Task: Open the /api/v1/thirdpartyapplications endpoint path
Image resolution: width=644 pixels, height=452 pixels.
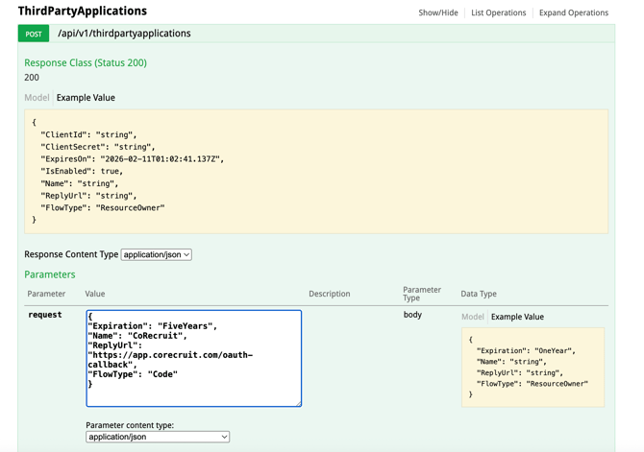Action: tap(124, 34)
